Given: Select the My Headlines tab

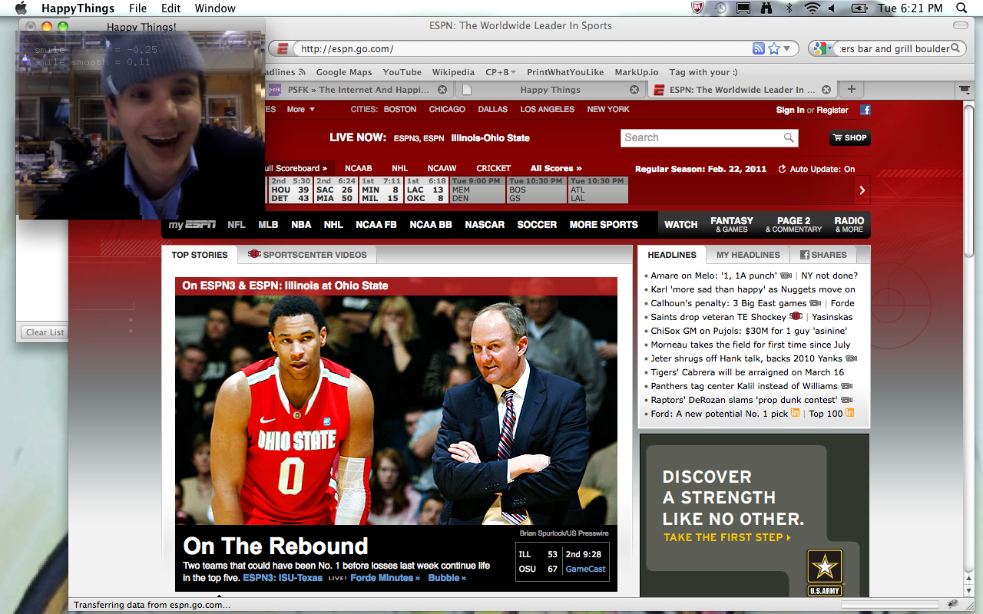Looking at the screenshot, I should click(x=747, y=255).
